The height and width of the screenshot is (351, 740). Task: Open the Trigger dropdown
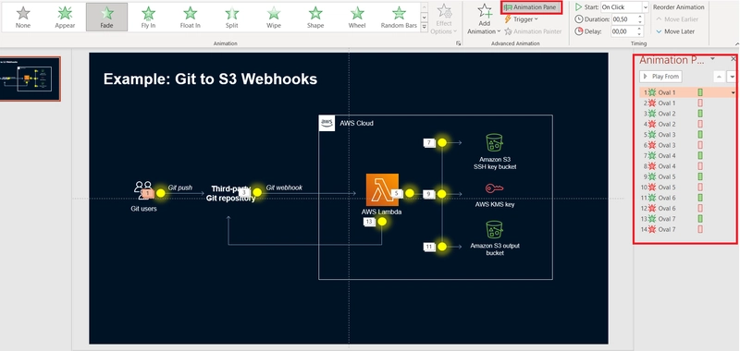pos(522,19)
